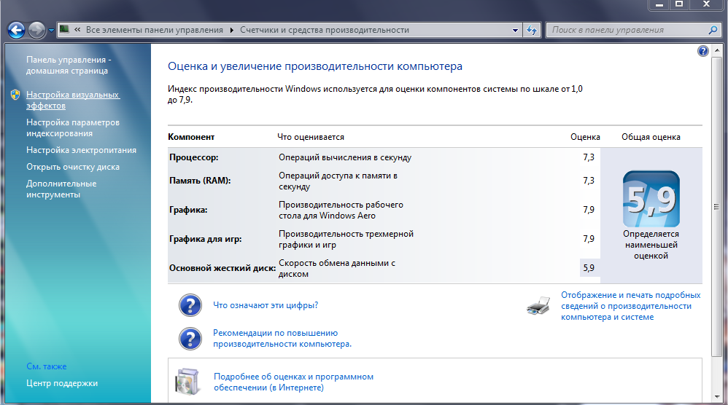Click the vertical scrollbar thumb
This screenshot has height=405, width=728.
(x=717, y=207)
